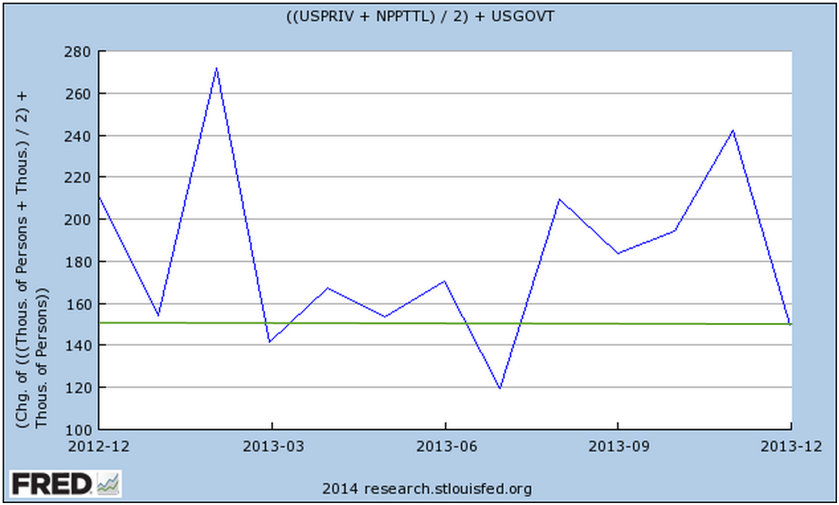The image size is (839, 505).
Task: Click the blue peak near 242
Action: 732,130
